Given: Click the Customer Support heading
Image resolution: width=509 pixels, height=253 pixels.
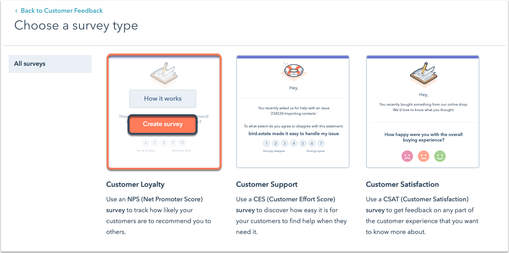Looking at the screenshot, I should (267, 185).
